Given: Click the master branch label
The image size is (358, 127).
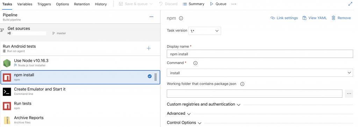Looking at the screenshot, I should [61, 33].
